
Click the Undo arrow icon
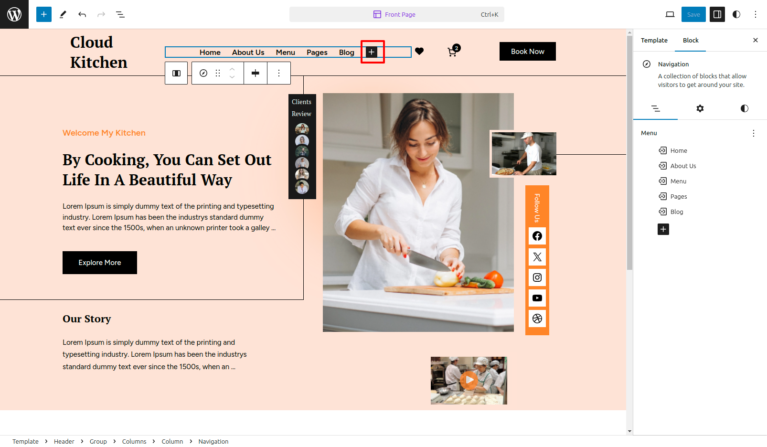coord(82,14)
